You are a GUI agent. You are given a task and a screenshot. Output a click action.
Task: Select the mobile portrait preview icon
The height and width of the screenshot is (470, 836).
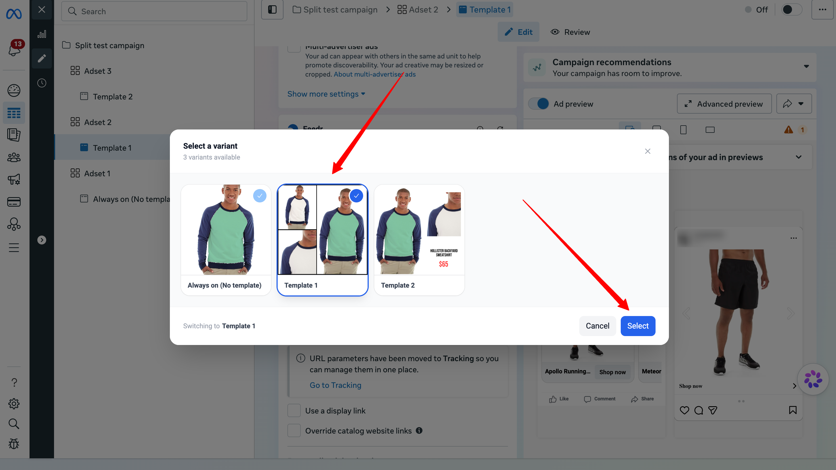(x=683, y=130)
